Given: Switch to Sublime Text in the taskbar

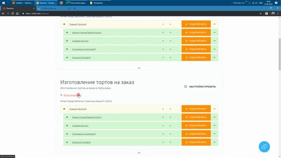Looking at the screenshot, I should pyautogui.click(x=22, y=3).
